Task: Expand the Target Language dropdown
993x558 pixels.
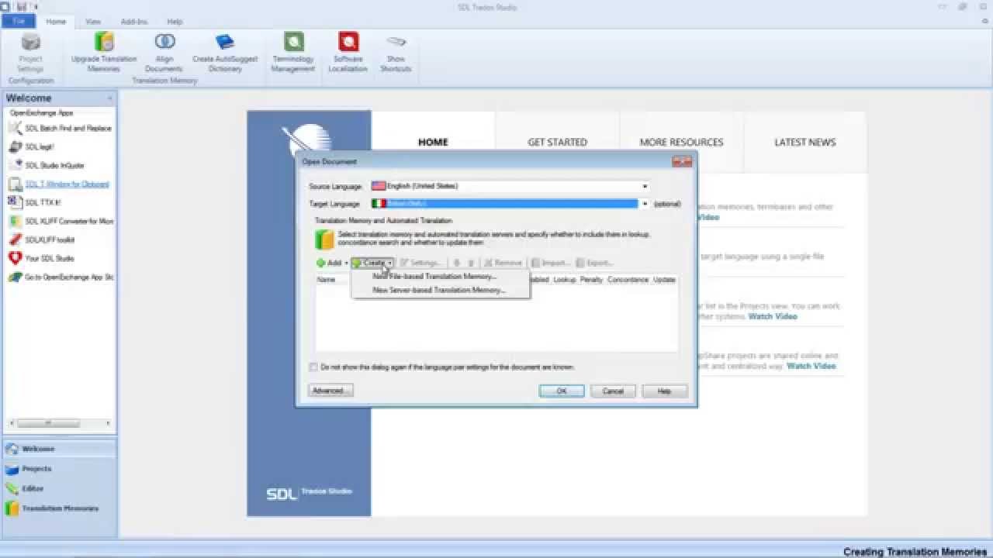Action: click(x=644, y=204)
